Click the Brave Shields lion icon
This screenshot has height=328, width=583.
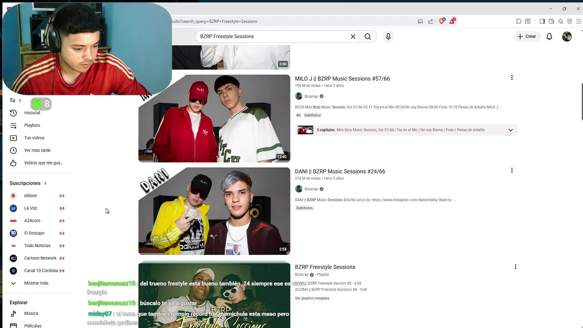pyautogui.click(x=441, y=21)
